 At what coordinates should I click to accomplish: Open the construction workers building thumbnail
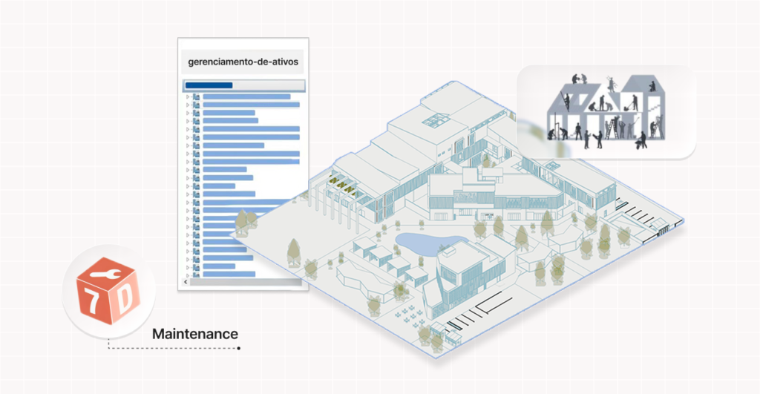[x=605, y=111]
